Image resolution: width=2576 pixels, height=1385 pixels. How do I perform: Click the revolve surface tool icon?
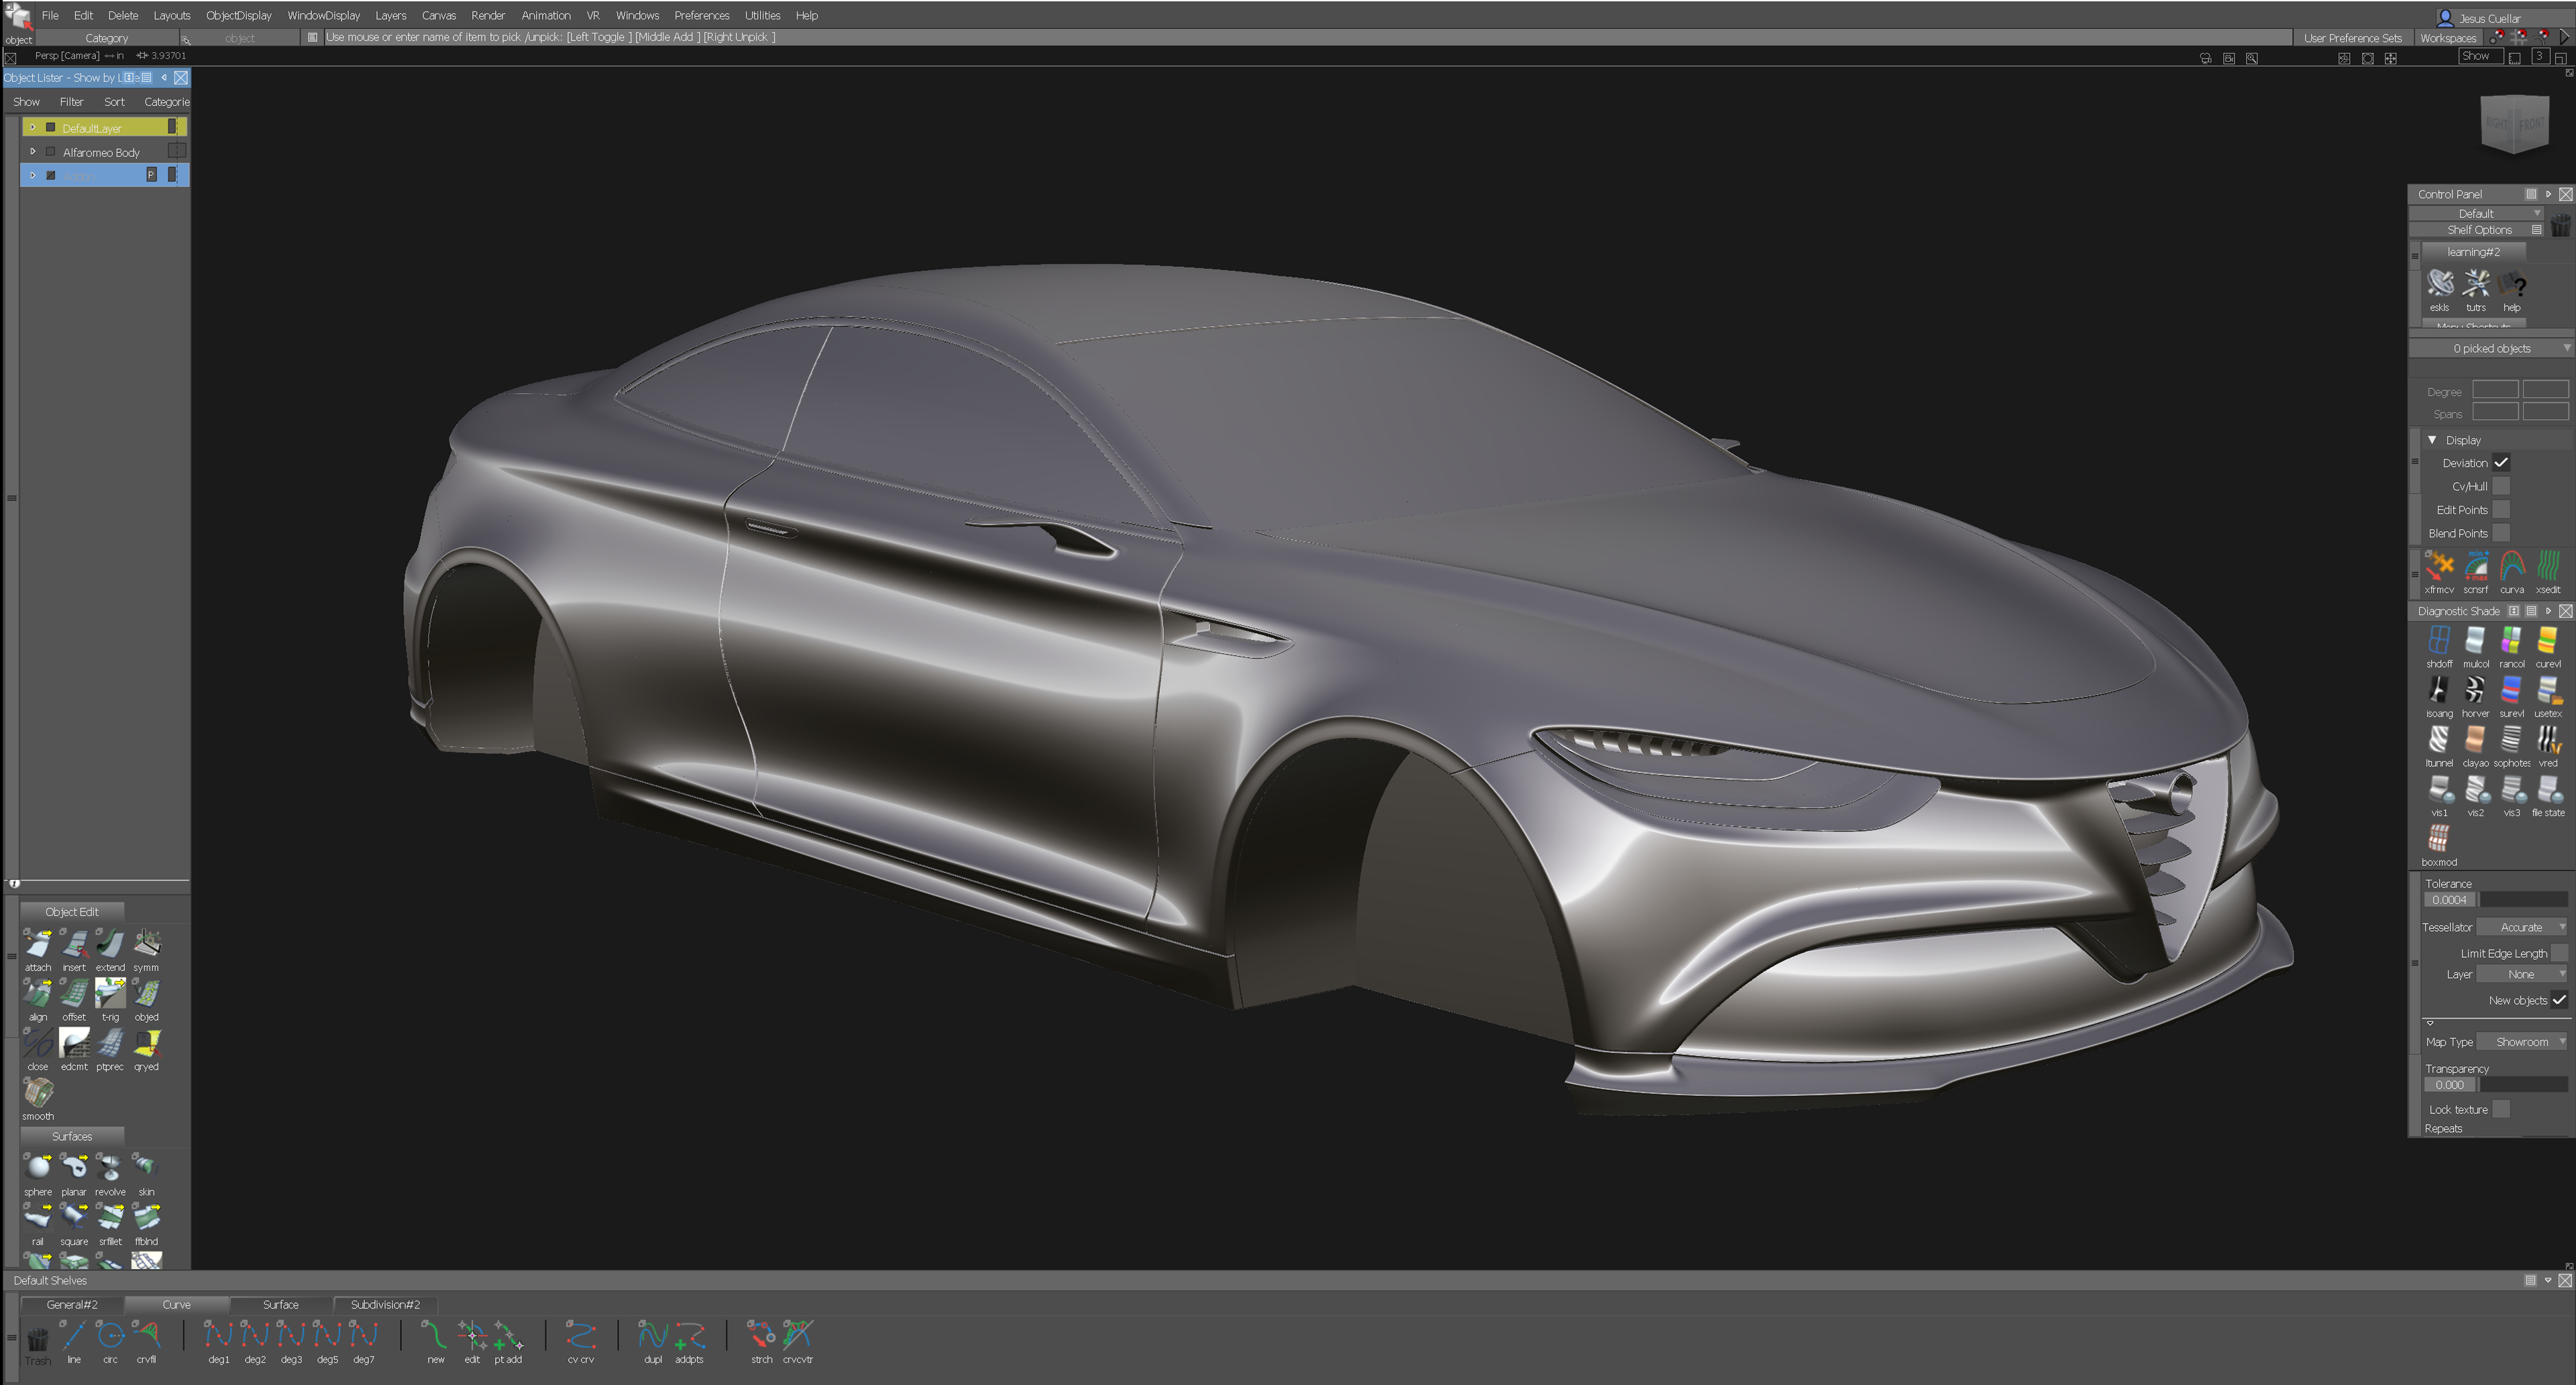pyautogui.click(x=110, y=1168)
